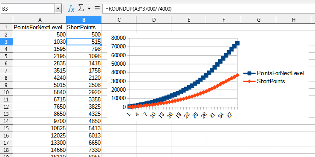
Task: Select column B header
Action: point(84,20)
